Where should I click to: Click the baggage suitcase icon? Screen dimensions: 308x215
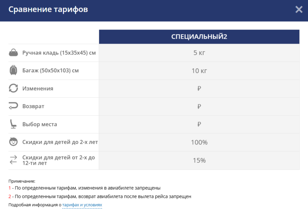point(13,70)
